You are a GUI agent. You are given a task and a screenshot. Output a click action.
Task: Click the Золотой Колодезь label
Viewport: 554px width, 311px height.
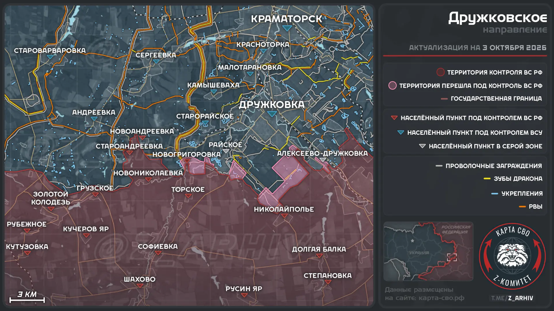tap(50, 198)
